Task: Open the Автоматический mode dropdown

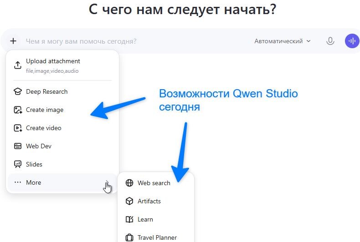Action: tap(283, 41)
